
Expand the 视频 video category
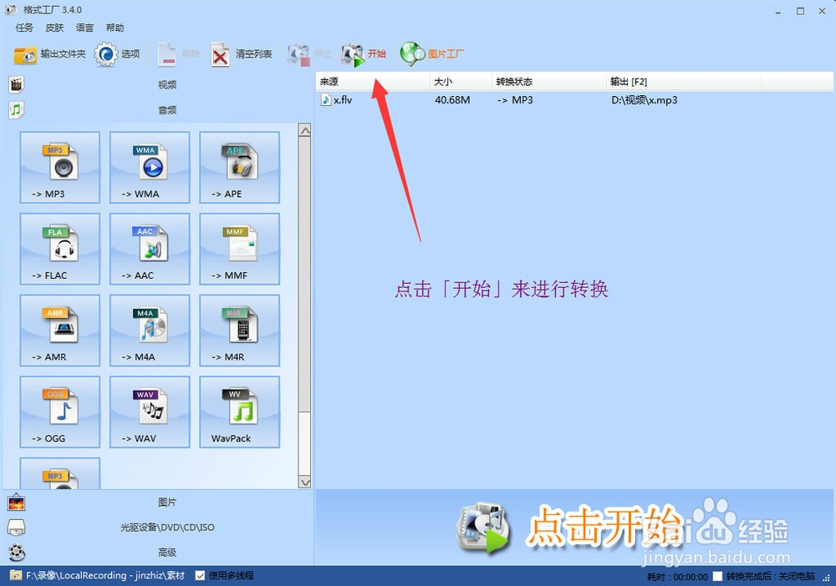(x=166, y=83)
